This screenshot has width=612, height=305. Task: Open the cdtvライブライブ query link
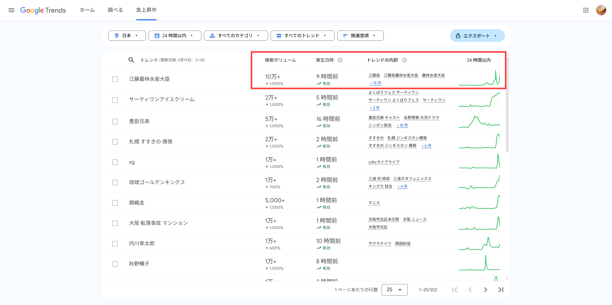[x=384, y=162]
